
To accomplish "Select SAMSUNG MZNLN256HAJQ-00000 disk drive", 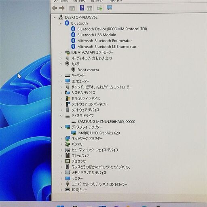I will [x=106, y=122].
